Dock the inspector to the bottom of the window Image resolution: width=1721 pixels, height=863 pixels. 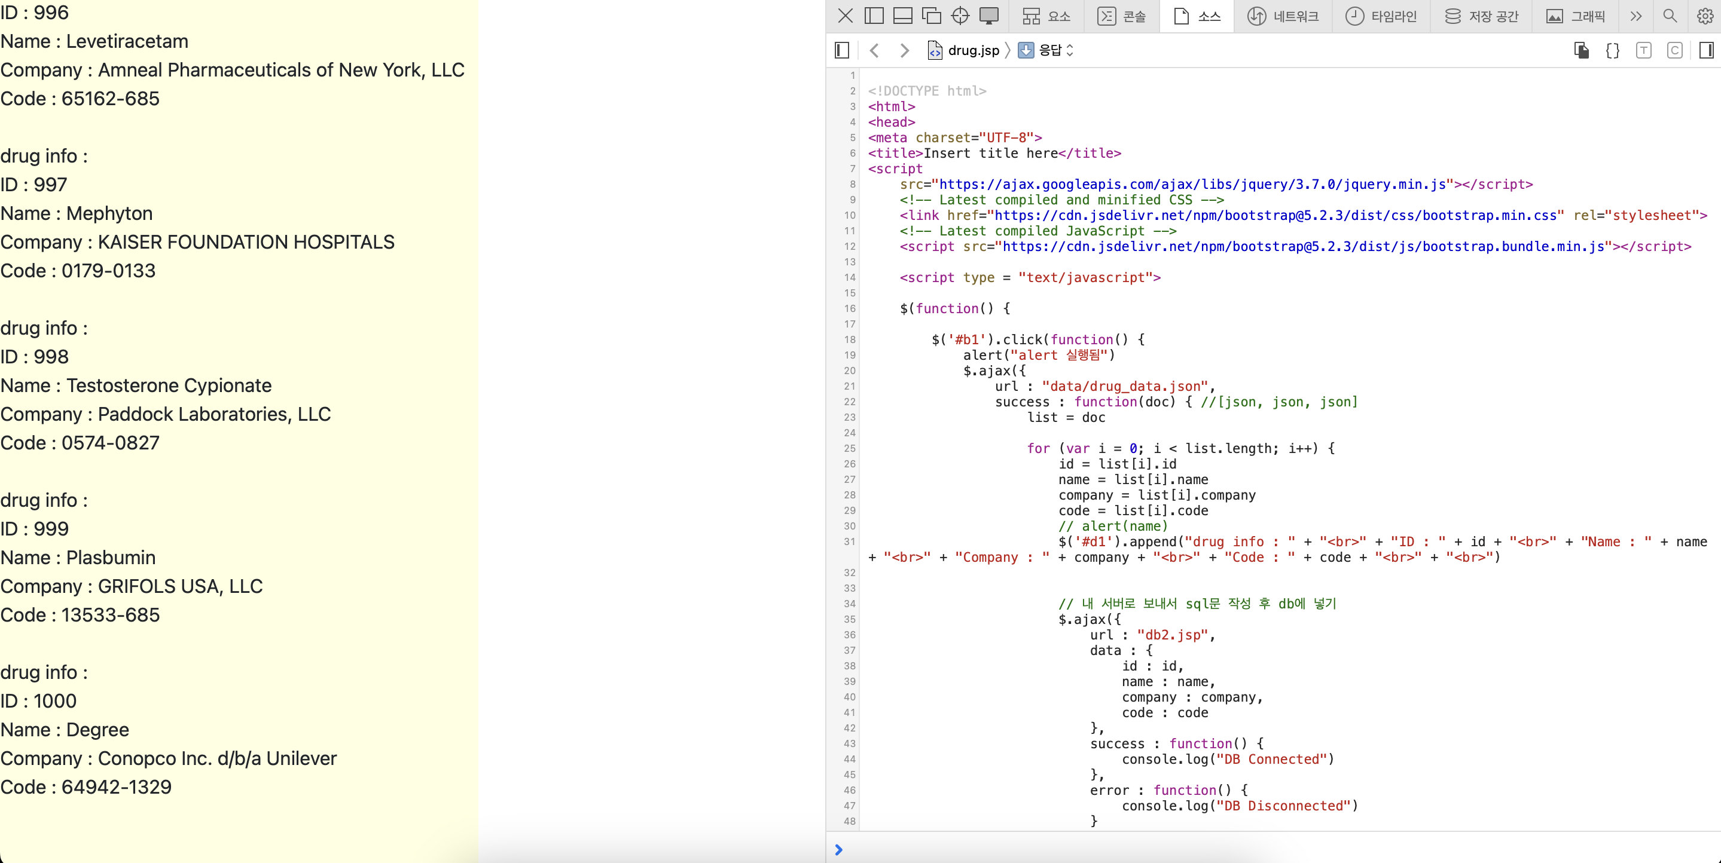(902, 16)
